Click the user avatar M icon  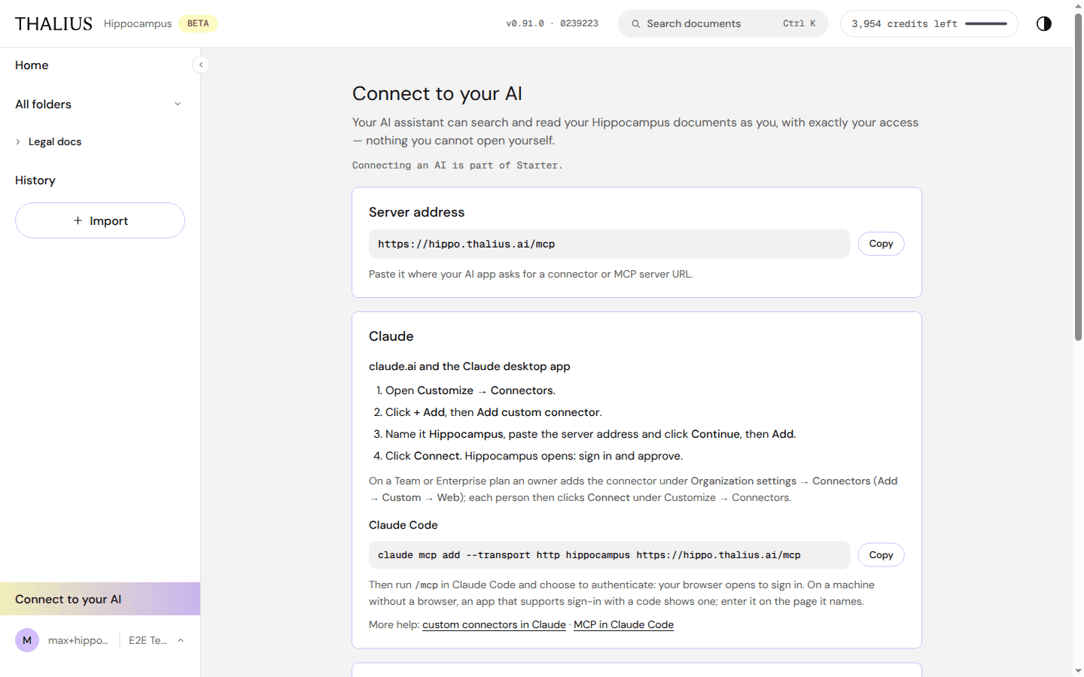click(27, 640)
